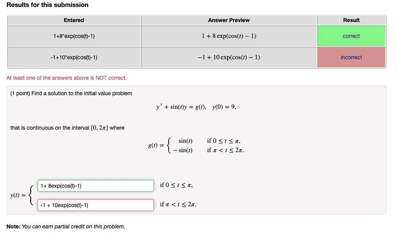Click the "Results for this submission" heading
The height and width of the screenshot is (233, 398).
(47, 5)
